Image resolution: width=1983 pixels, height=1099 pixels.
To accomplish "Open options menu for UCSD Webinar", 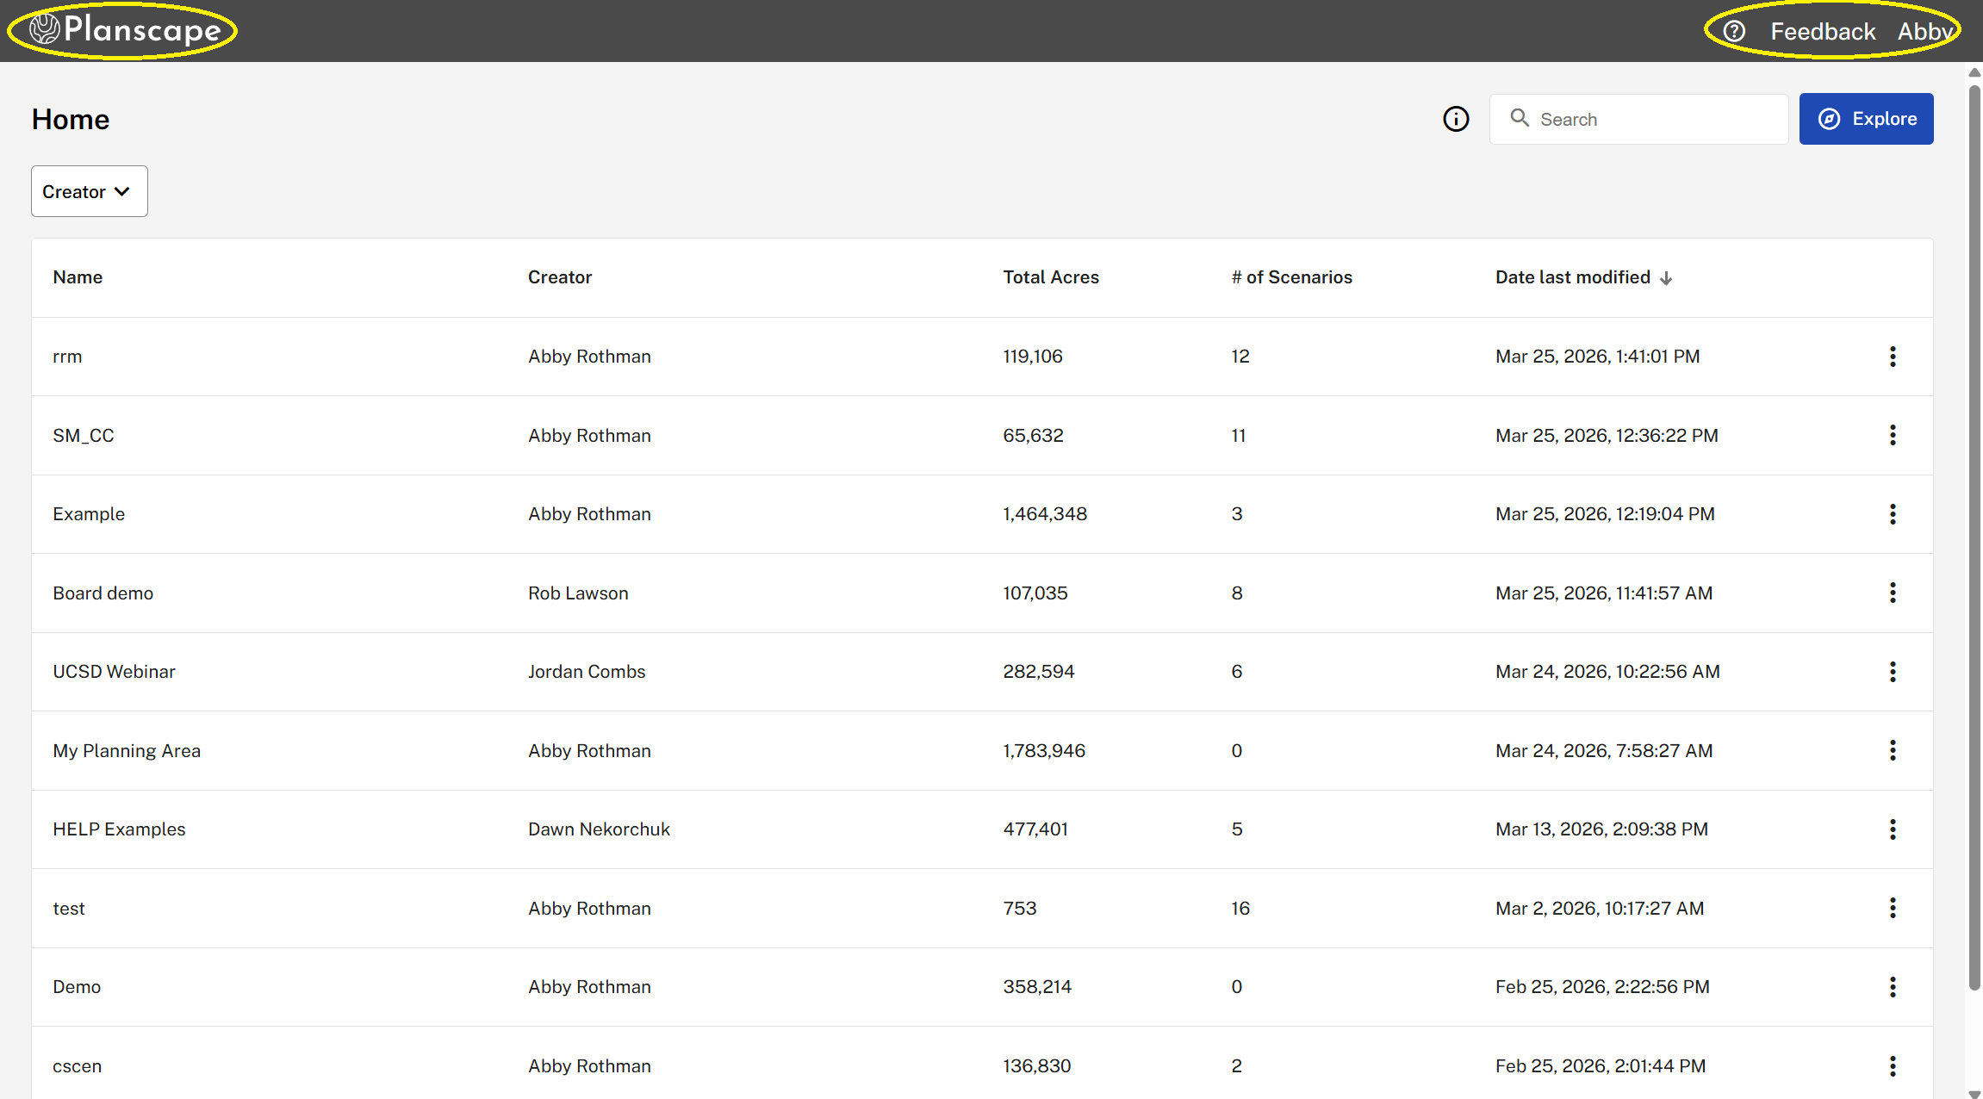I will (1893, 672).
